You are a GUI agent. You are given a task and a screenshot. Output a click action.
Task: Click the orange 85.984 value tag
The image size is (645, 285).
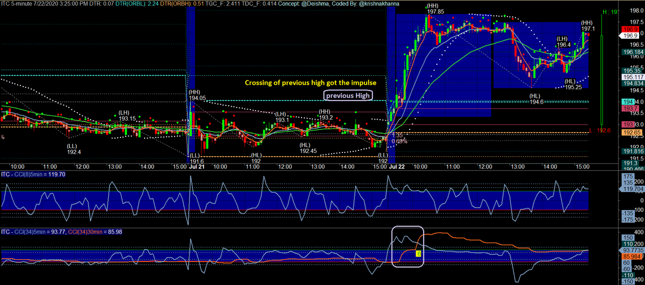(x=631, y=257)
